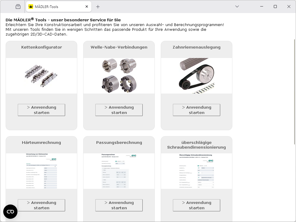Open the tab actions icon in title bar
The width and height of the screenshot is (296, 222).
coord(18,7)
